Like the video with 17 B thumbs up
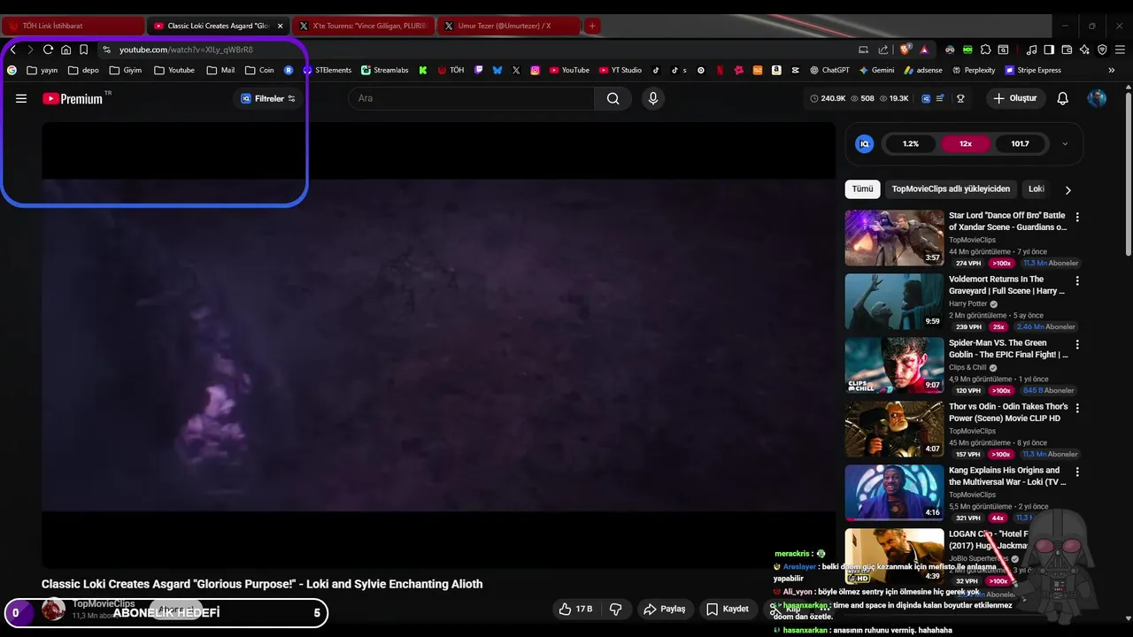 (x=574, y=609)
